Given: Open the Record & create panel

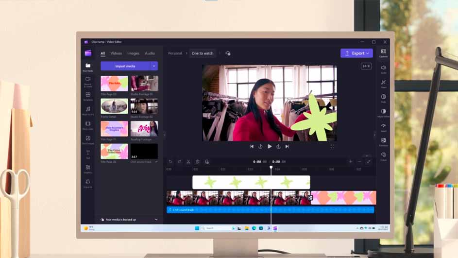Looking at the screenshot, I should (88, 82).
